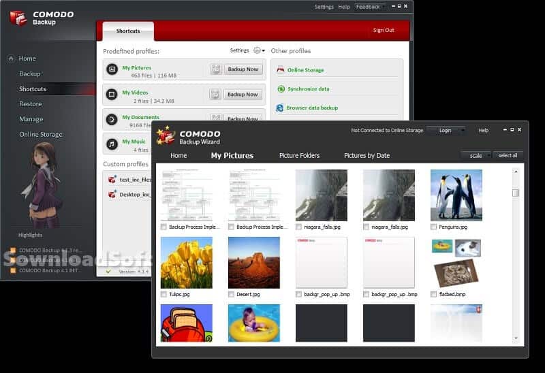Image resolution: width=545 pixels, height=373 pixels.
Task: Click the Not Connected to Online Storage text
Action: pos(387,130)
